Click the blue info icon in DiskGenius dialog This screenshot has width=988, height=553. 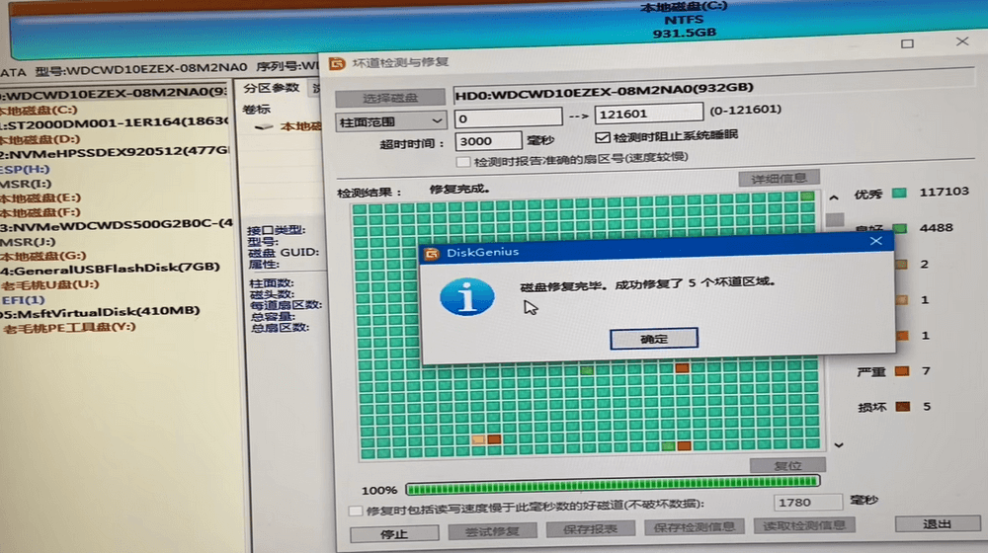coord(467,296)
